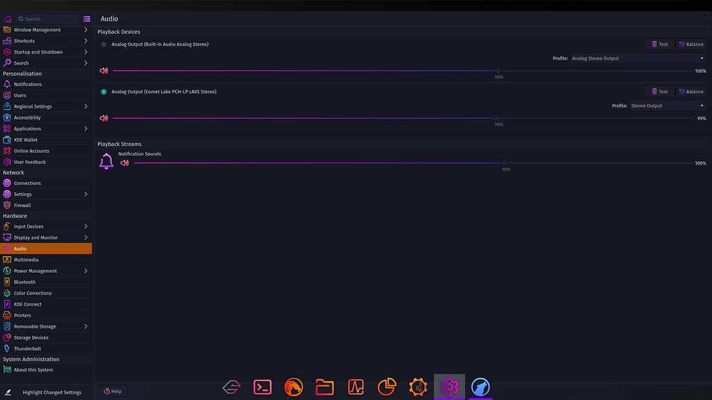The height and width of the screenshot is (400, 712).
Task: Open Konsole terminal from the dock
Action: [x=262, y=387]
